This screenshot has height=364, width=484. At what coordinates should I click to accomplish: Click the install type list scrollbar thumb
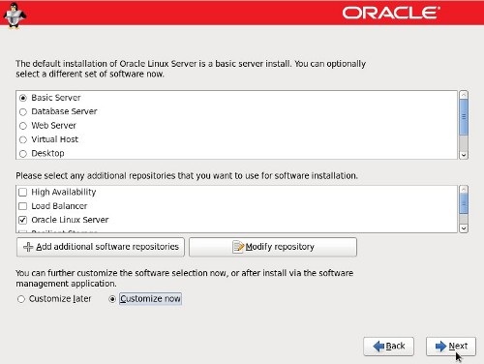464,117
